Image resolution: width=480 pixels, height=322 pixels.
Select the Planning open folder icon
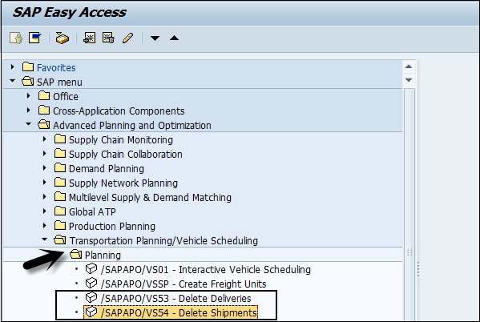click(75, 254)
